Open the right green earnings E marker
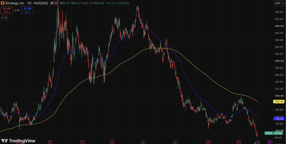The image size is (286, 144). click(175, 142)
